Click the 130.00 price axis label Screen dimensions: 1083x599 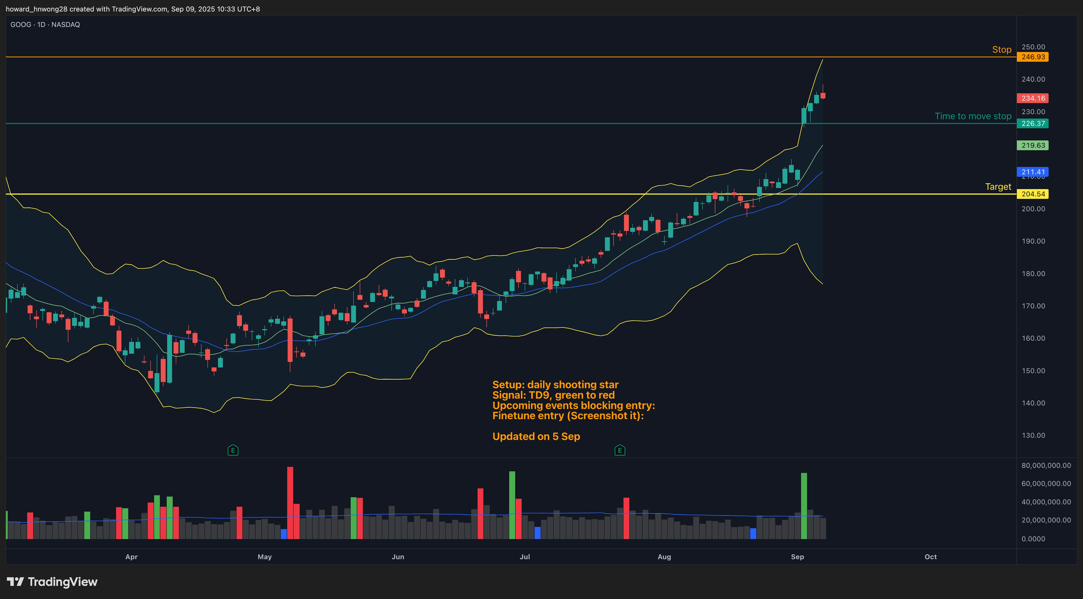pyautogui.click(x=1033, y=435)
